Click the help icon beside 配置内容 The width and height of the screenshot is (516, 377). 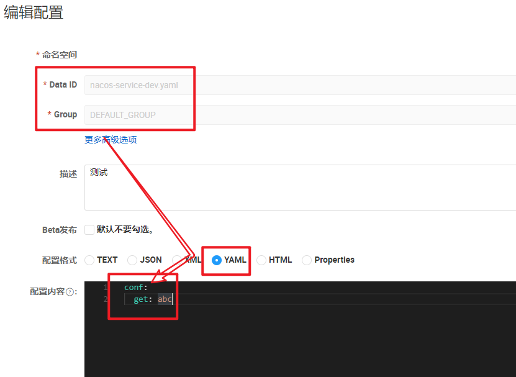tap(70, 292)
